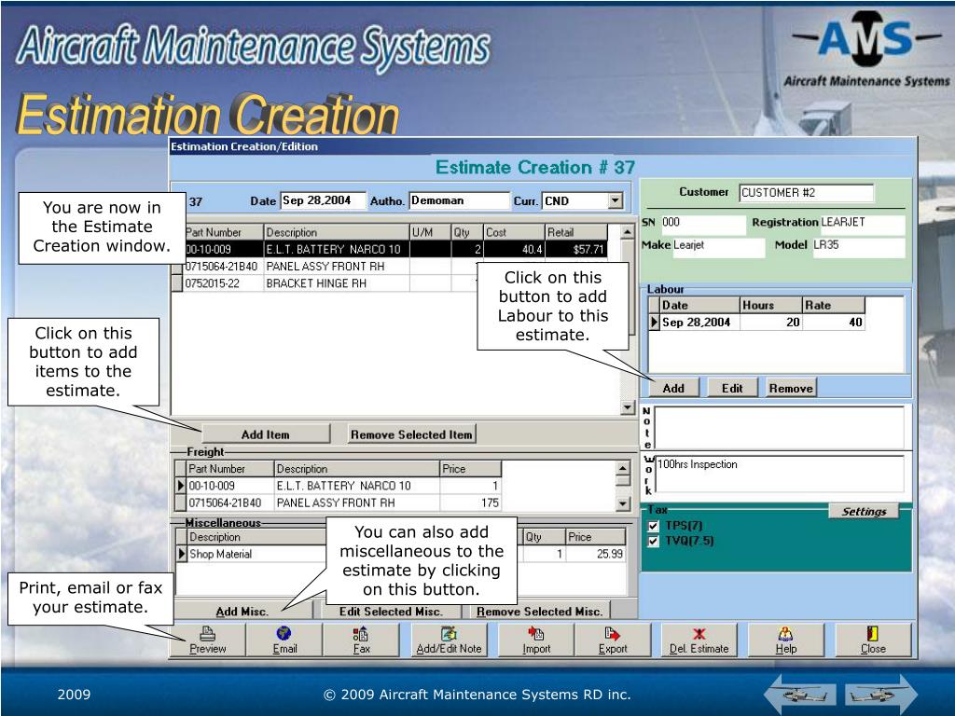Image resolution: width=955 pixels, height=716 pixels.
Task: Click the Add Item button
Action: (266, 434)
